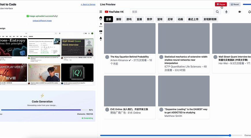Screen dimensions: 251x138
Task: Select the 数学 category chip
Action: click(149, 19)
